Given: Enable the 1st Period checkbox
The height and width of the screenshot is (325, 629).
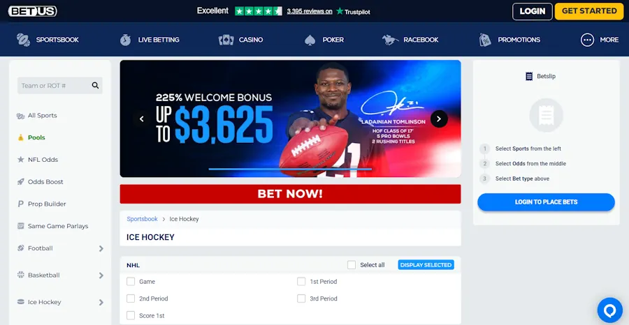Looking at the screenshot, I should click(301, 281).
